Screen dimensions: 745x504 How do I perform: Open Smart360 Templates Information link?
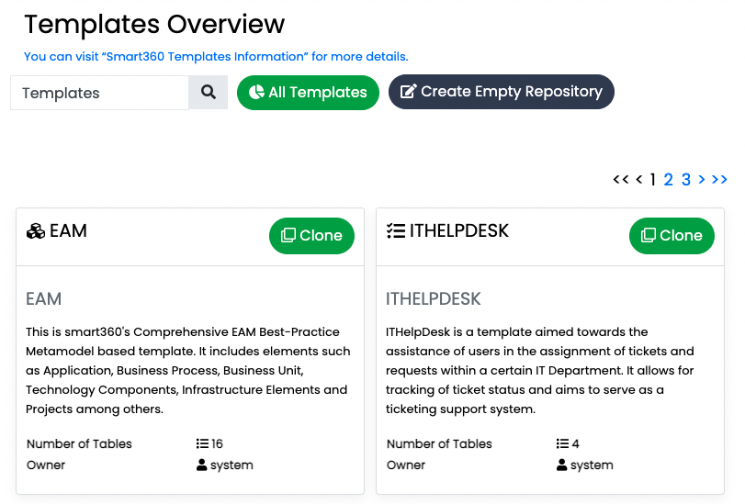pos(216,57)
